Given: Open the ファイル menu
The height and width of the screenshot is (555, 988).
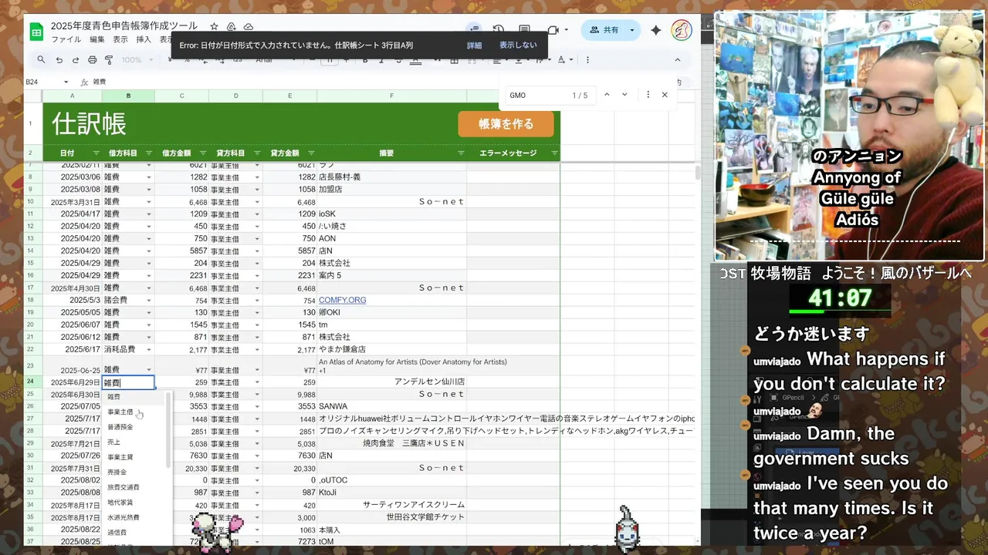Looking at the screenshot, I should point(66,39).
